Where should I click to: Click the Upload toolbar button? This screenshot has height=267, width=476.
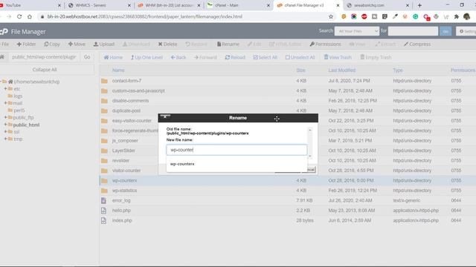click(104, 44)
